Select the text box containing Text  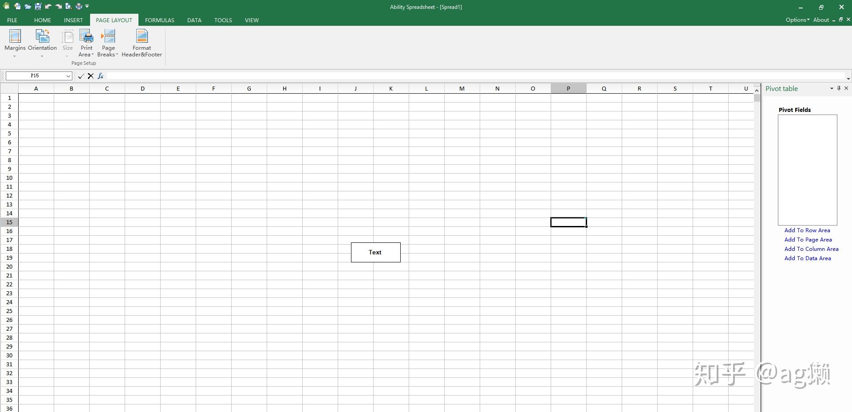point(375,252)
